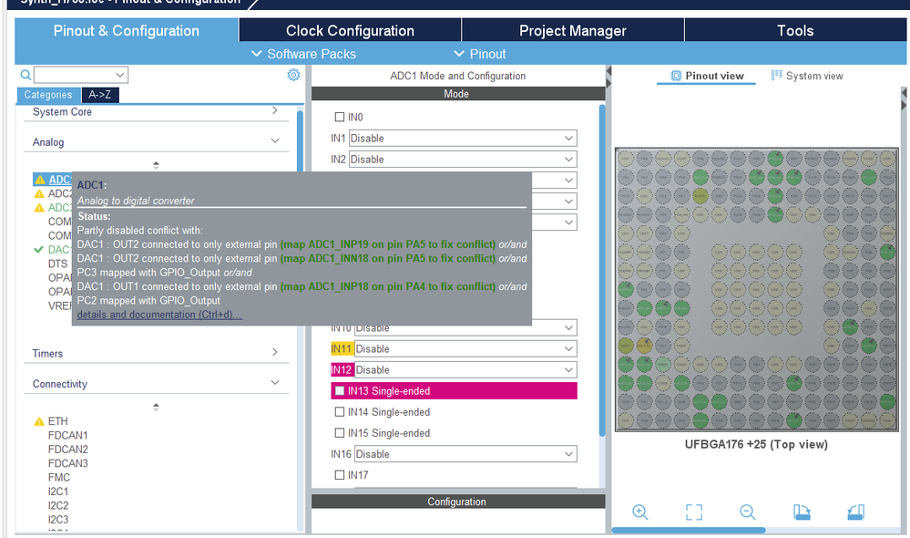Click the zoom in magnifier icon
Screen dimensions: 910x538
(639, 512)
